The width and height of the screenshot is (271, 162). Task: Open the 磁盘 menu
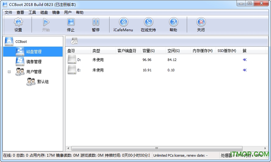coord(44,13)
